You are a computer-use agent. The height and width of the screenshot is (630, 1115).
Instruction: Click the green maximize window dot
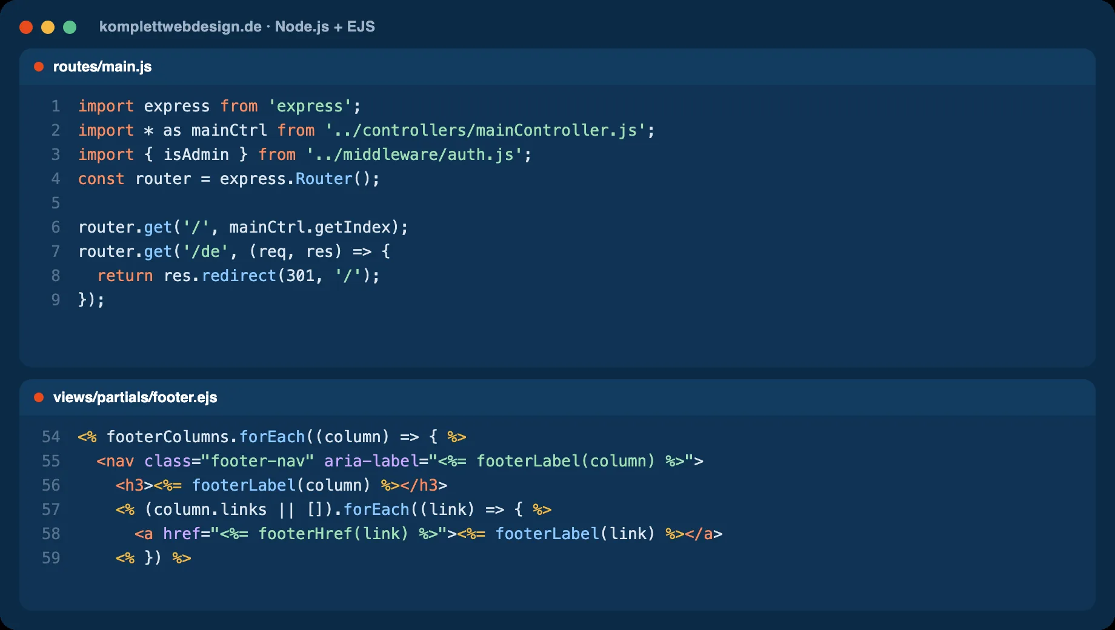click(x=70, y=27)
